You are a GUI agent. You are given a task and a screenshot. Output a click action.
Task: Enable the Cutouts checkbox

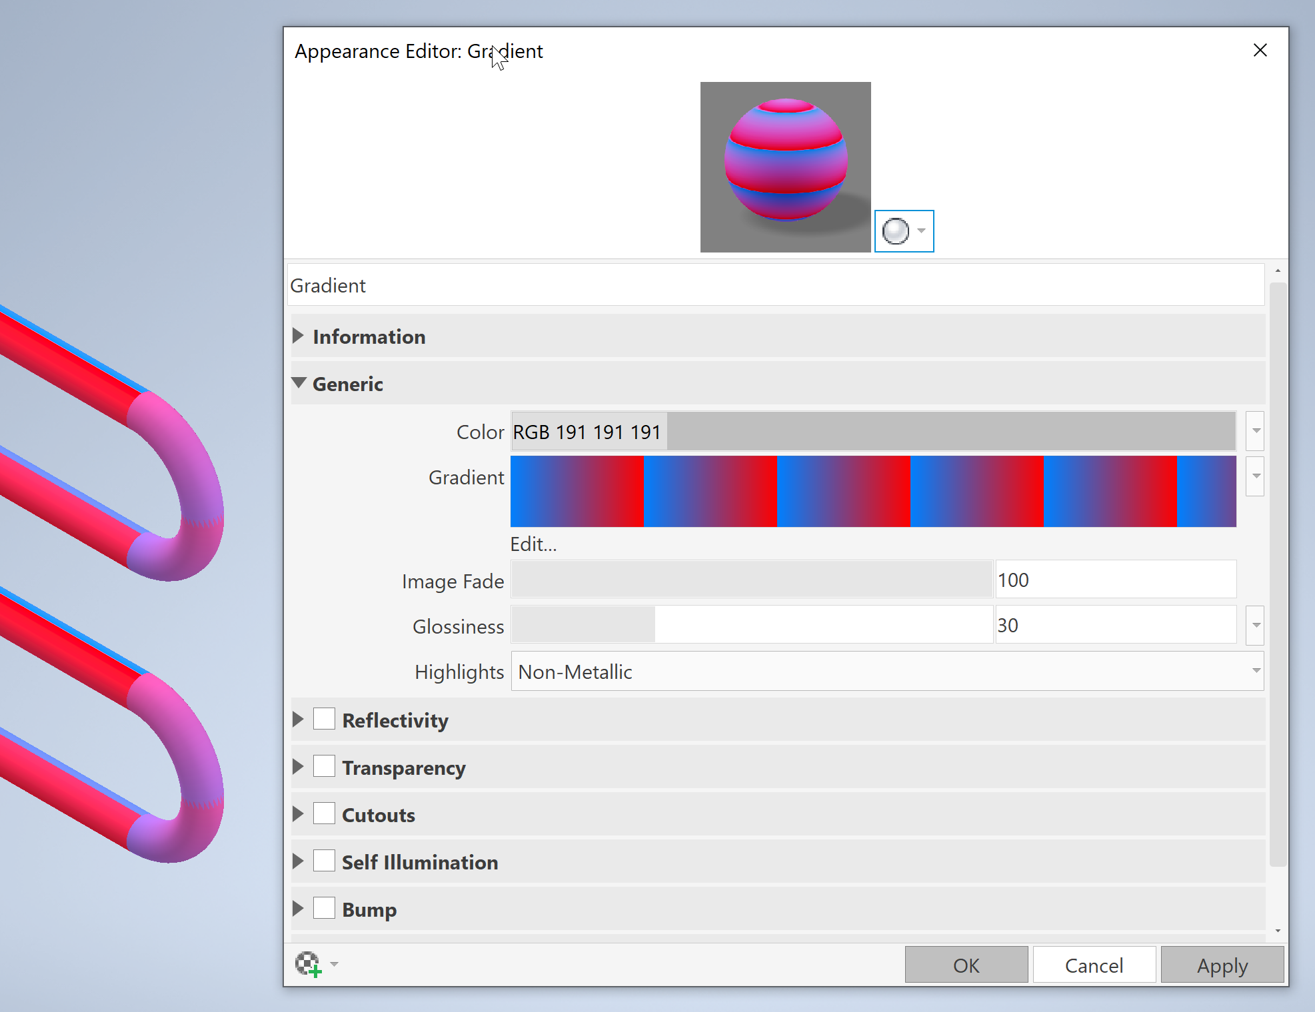click(x=324, y=814)
